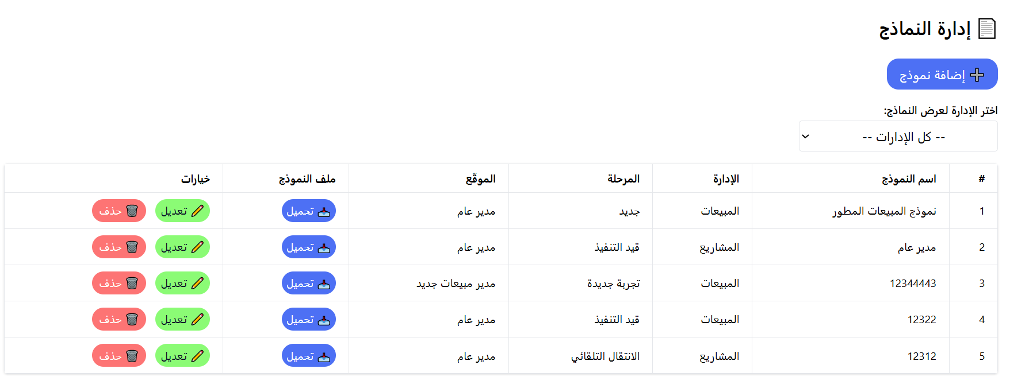This screenshot has width=1010, height=392.
Task: Click the pencil icon on row 2's تعديل button
Action: click(198, 247)
